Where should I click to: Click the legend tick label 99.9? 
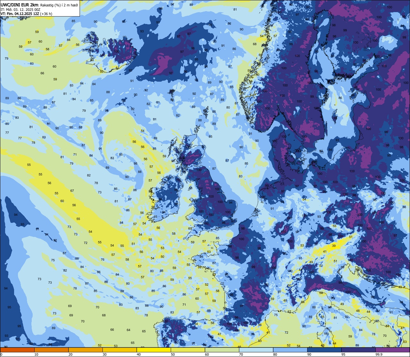[x=379, y=354]
